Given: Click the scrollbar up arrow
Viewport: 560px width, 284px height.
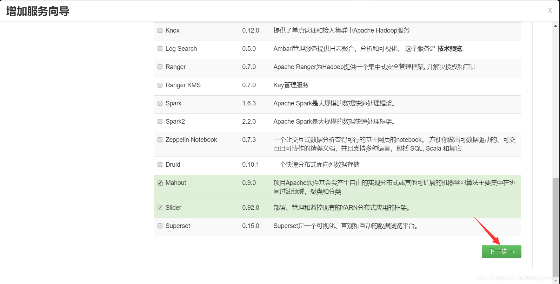Looking at the screenshot, I should click(x=555, y=26).
